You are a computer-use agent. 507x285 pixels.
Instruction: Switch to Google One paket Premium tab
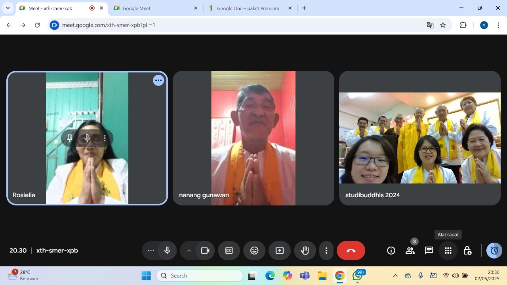[248, 8]
